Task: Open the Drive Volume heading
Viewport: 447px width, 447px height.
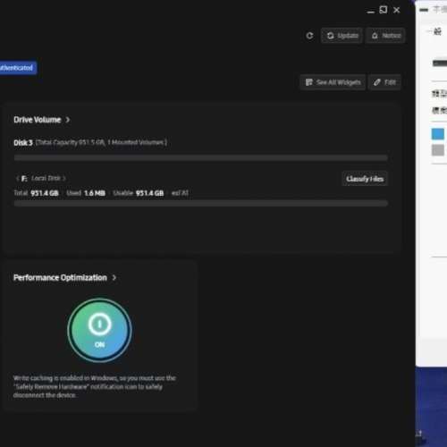Action: pyautogui.click(x=38, y=120)
